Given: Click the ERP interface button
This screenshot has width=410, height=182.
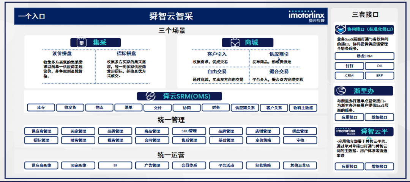Looking at the screenshot, I should click(x=379, y=76).
